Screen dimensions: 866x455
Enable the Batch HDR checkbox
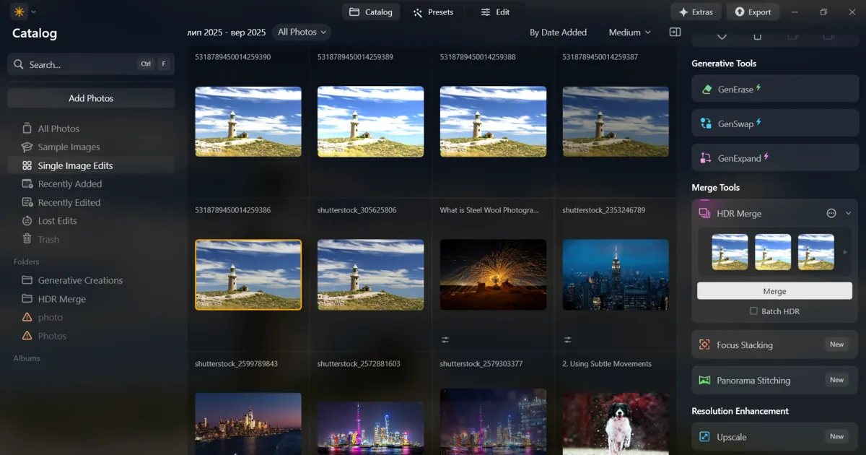pyautogui.click(x=753, y=311)
